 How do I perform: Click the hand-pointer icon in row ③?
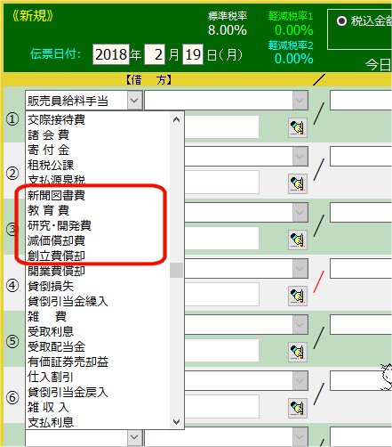pos(298,240)
